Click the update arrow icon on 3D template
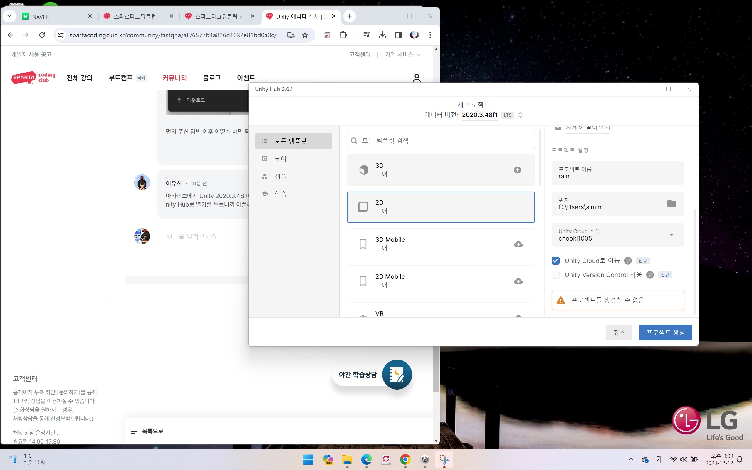Viewport: 752px width, 470px height. point(517,170)
